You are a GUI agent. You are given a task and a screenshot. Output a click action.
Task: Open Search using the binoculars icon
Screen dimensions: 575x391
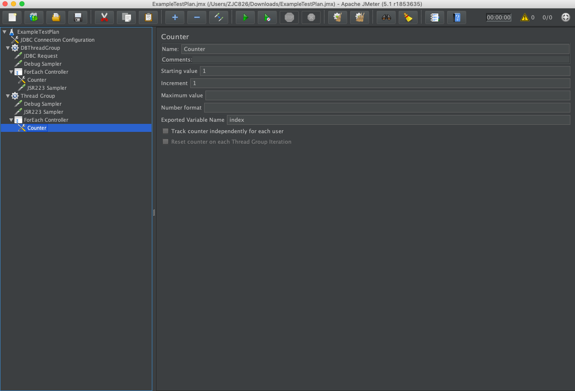pos(386,17)
